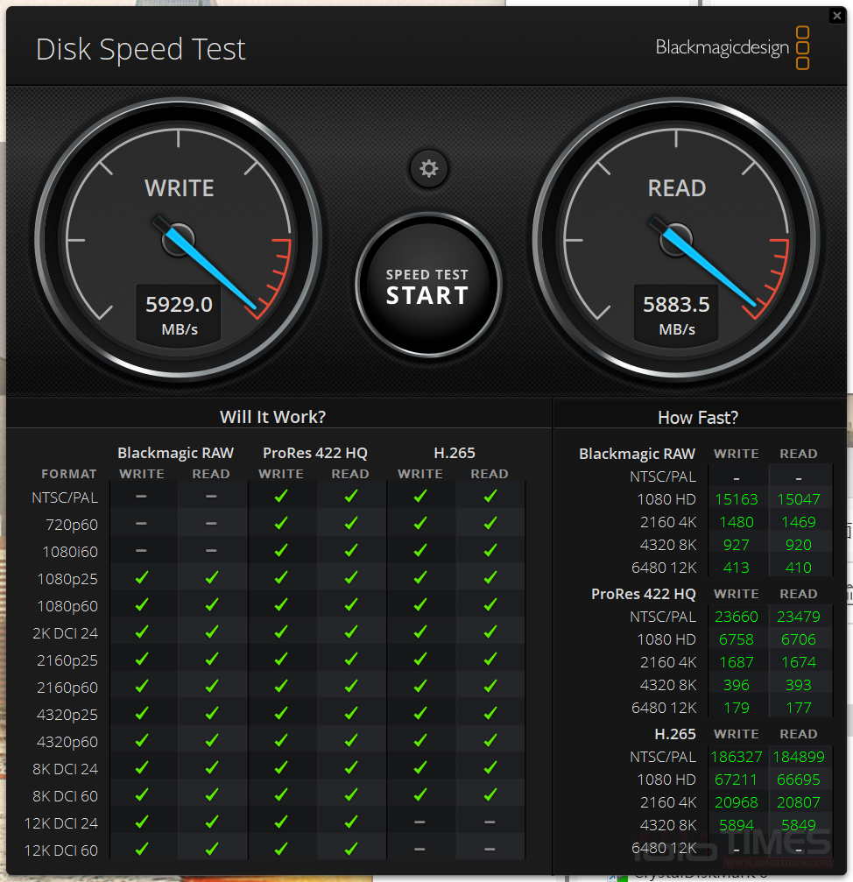Click the ProRes 422 HQ header in How Fast
853x882 pixels.
[x=644, y=594]
